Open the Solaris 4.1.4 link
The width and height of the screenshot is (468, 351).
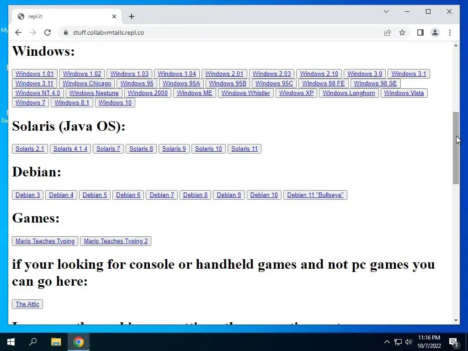click(x=70, y=149)
